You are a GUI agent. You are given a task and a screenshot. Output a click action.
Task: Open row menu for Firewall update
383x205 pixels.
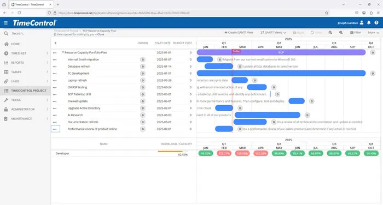(55, 101)
